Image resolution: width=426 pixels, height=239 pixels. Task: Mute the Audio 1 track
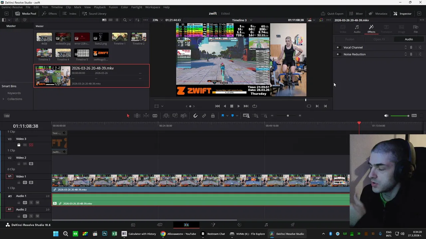tap(37, 202)
